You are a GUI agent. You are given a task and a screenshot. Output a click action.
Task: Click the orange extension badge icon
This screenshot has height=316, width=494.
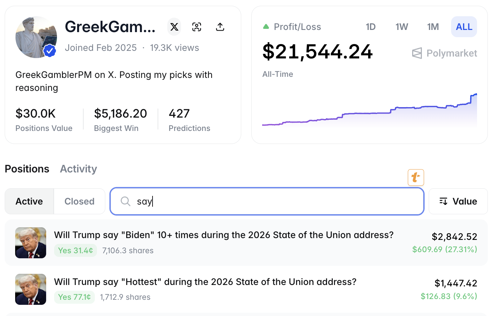pyautogui.click(x=416, y=177)
